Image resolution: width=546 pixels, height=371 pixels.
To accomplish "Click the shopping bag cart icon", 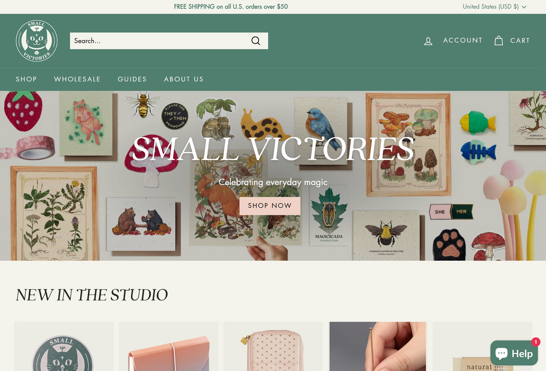I will tap(499, 41).
